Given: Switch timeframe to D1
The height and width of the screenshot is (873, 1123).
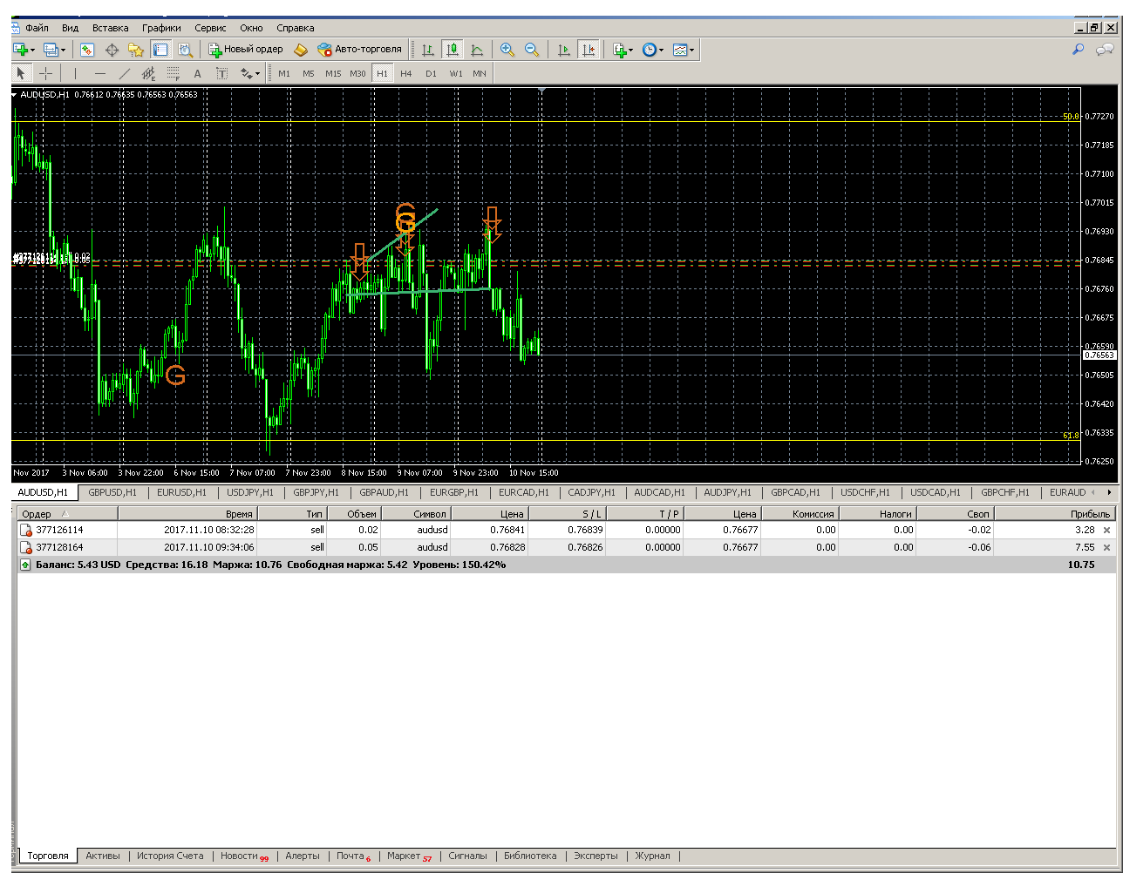Looking at the screenshot, I should [x=431, y=73].
